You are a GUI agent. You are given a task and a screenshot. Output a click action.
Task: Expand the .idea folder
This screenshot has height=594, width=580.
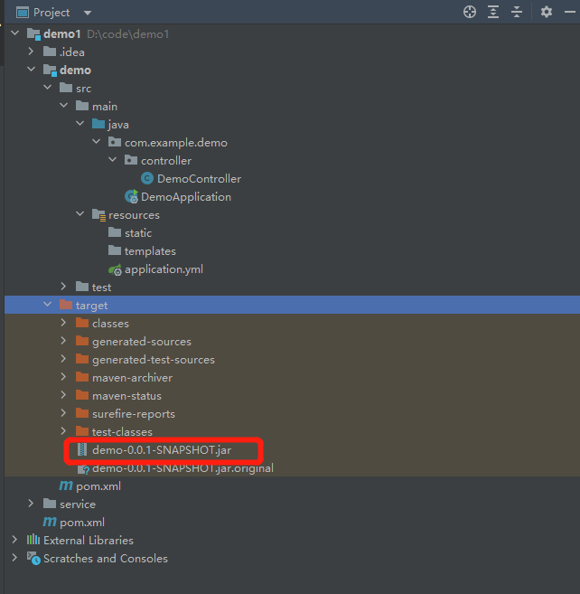pyautogui.click(x=31, y=52)
